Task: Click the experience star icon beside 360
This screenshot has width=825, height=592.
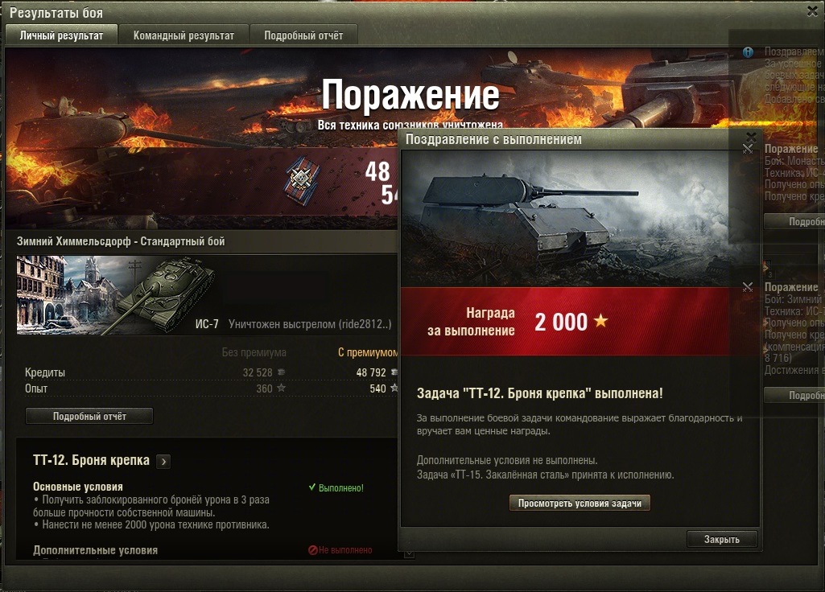Action: [282, 388]
